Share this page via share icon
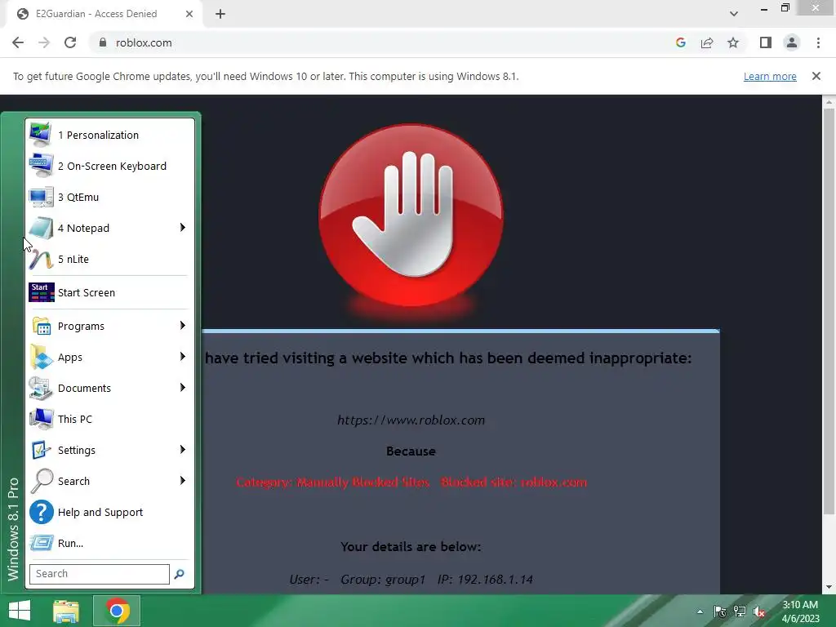 pyautogui.click(x=707, y=42)
